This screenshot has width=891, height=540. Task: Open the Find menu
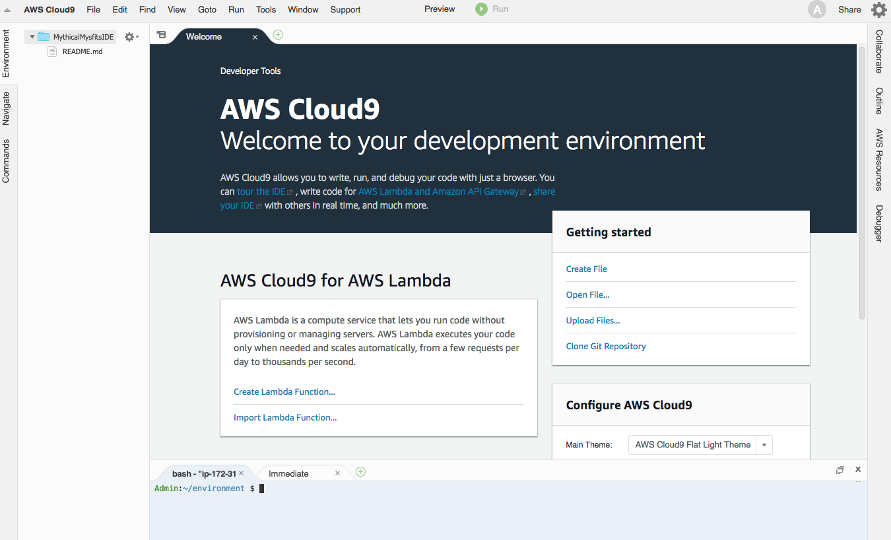point(148,9)
